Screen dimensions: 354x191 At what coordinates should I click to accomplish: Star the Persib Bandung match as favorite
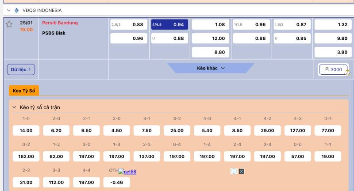coord(9,24)
